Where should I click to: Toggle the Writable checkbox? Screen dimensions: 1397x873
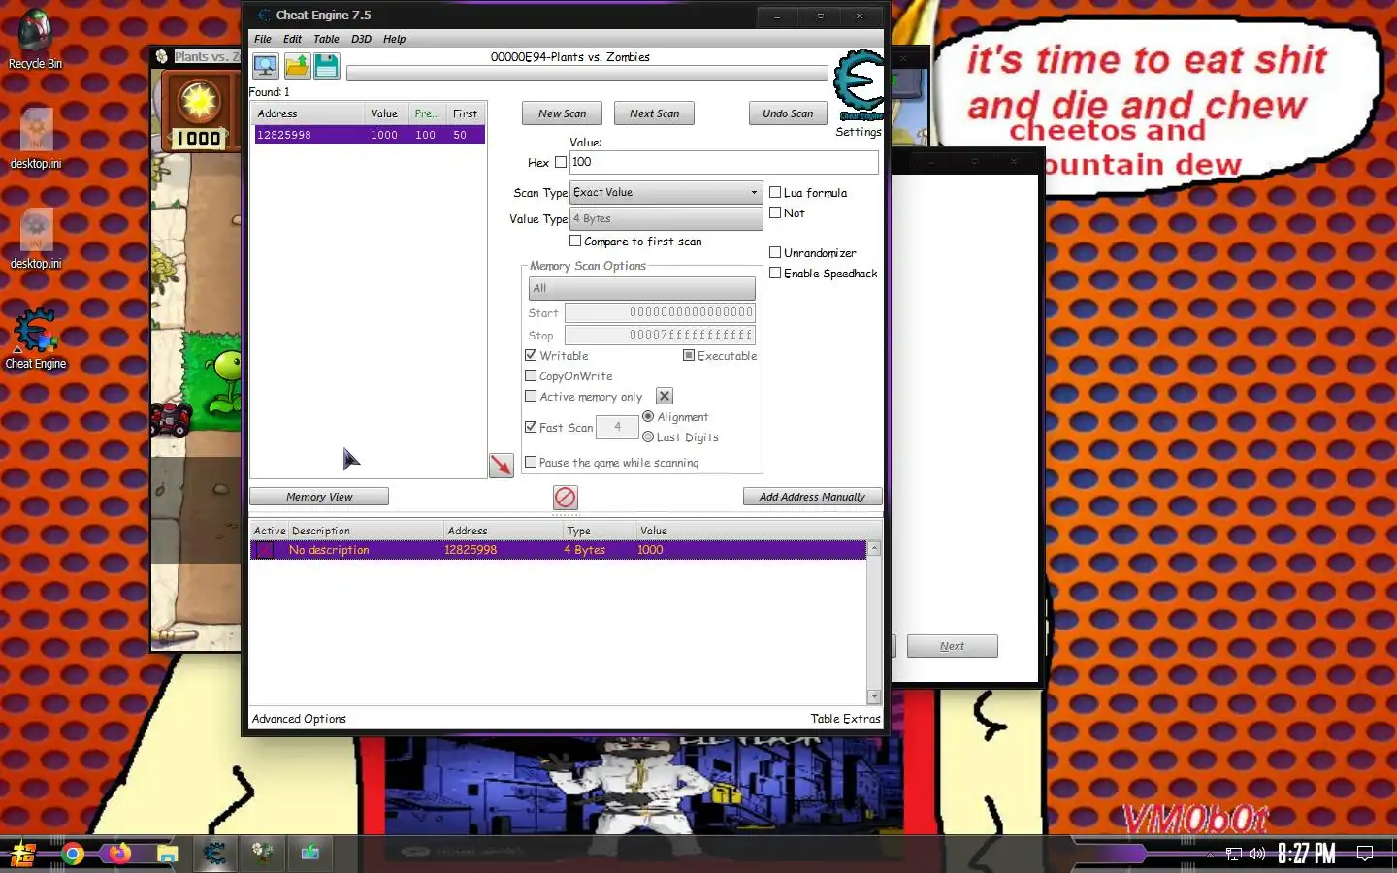tap(531, 355)
